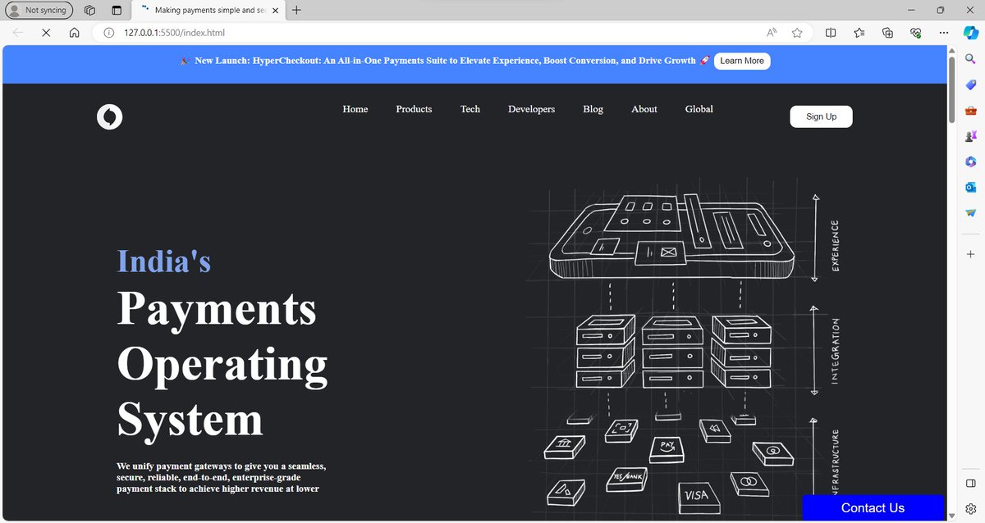View site information icon in address bar

[x=108, y=33]
